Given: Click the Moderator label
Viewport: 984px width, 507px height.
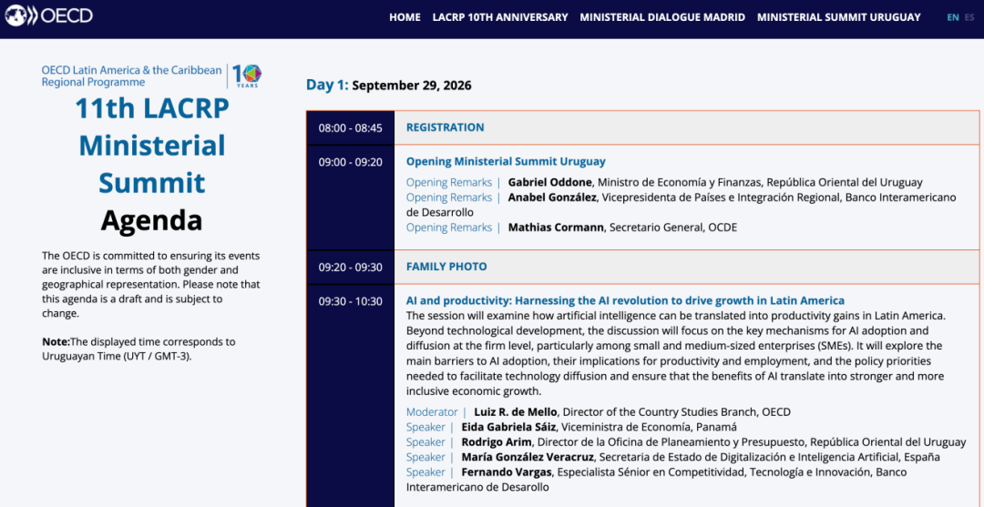Looking at the screenshot, I should [x=432, y=412].
